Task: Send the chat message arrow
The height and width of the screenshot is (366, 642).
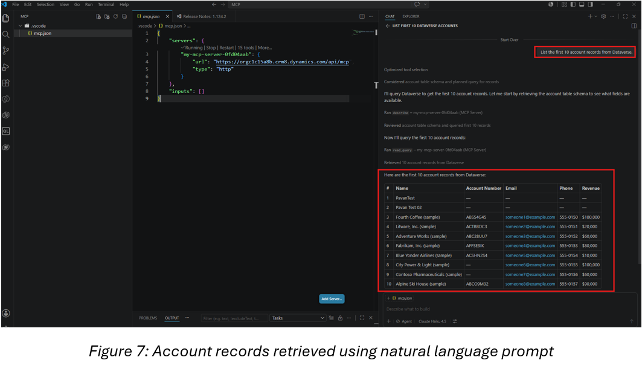Action: 631,321
